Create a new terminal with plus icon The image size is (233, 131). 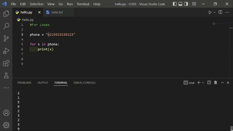[x=199, y=83]
